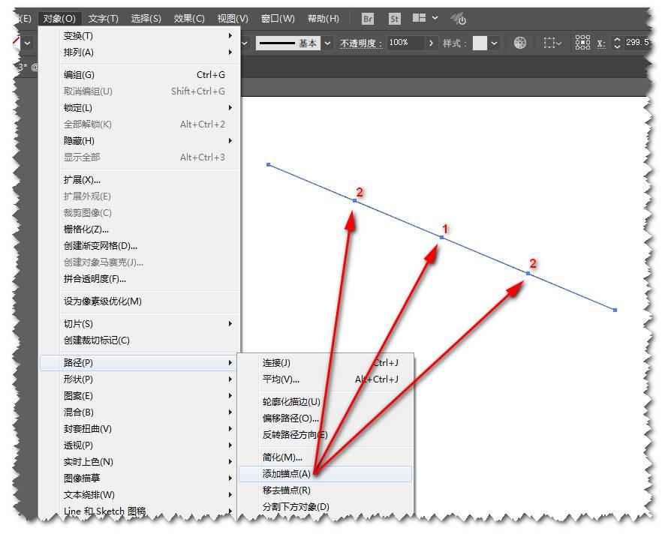The image size is (665, 534).
Task: Choose 创建渐变网格(D)... menu item
Action: (x=140, y=246)
